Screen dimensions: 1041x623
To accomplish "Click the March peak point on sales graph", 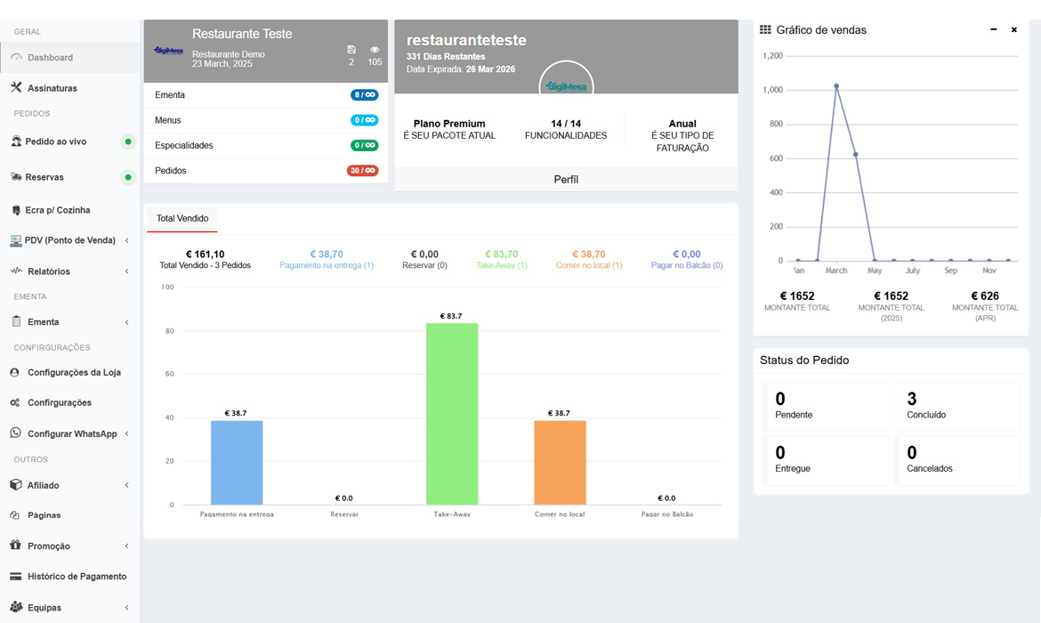I will pyautogui.click(x=836, y=86).
